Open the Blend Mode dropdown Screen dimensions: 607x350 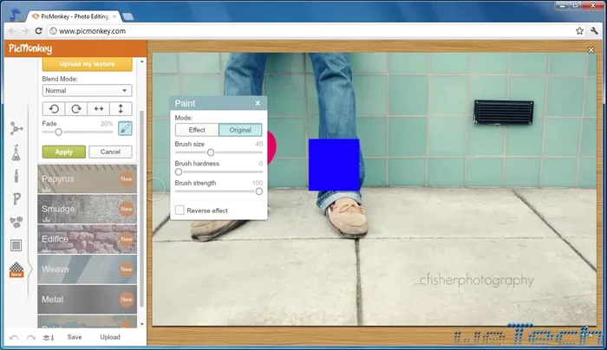tap(86, 90)
